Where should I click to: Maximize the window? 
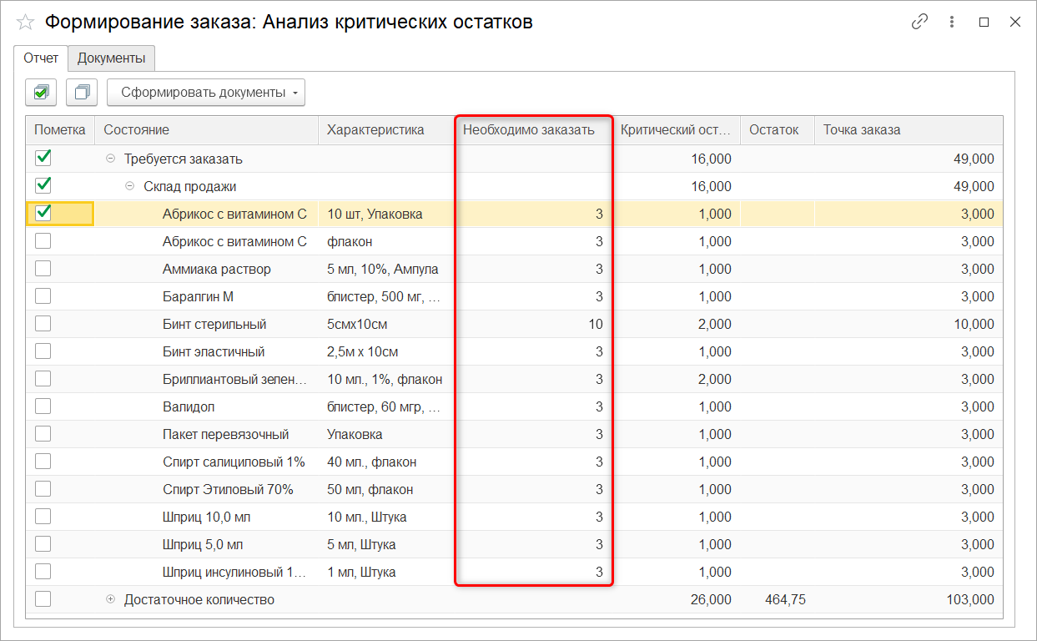click(x=984, y=23)
